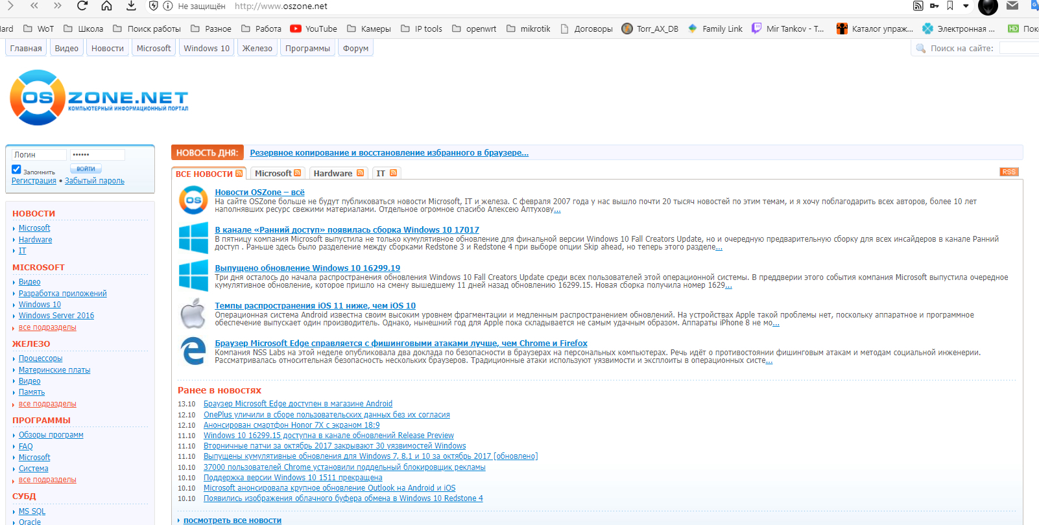Show site info via the 'i' icon
Viewport: 1039px width, 525px height.
click(x=167, y=6)
